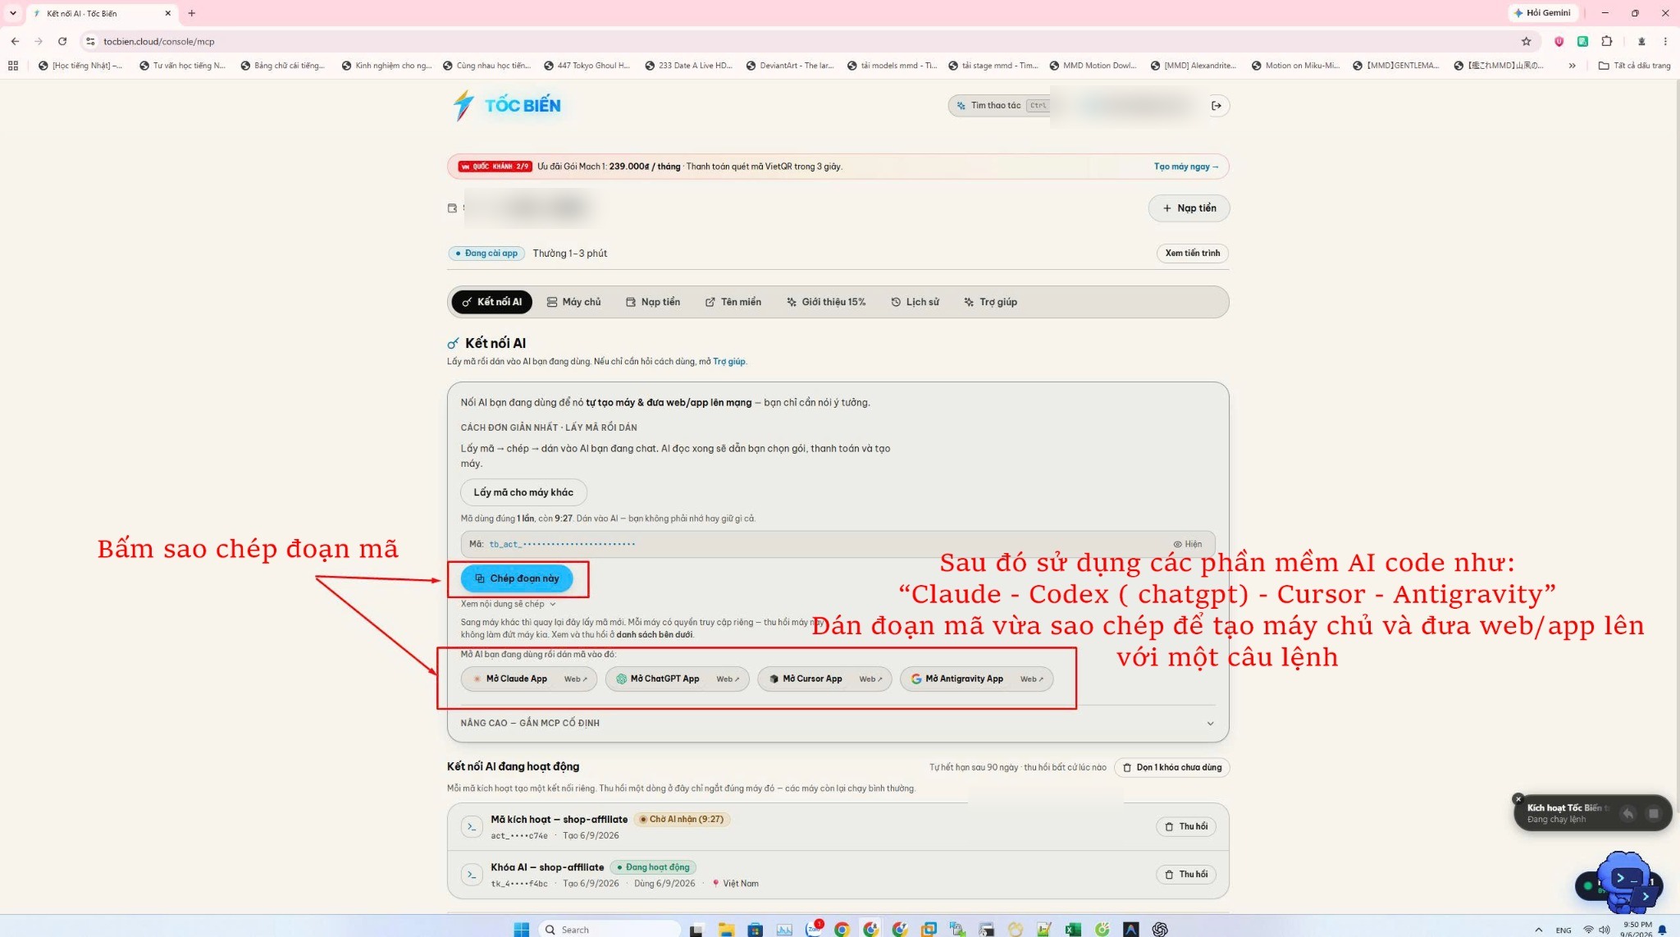1680x937 pixels.
Task: Expand the bookmarks overflow chevron
Action: pyautogui.click(x=1572, y=66)
